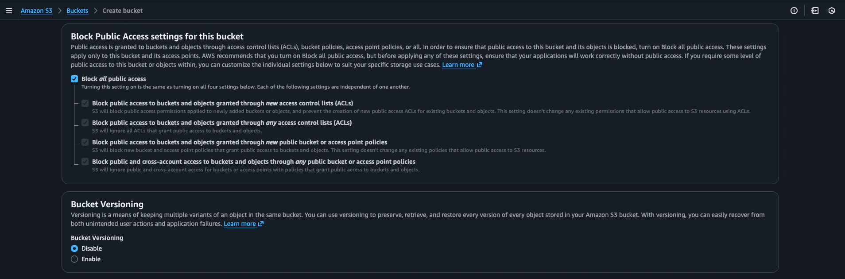Uncheck Block all public access
The image size is (845, 279).
coord(74,78)
